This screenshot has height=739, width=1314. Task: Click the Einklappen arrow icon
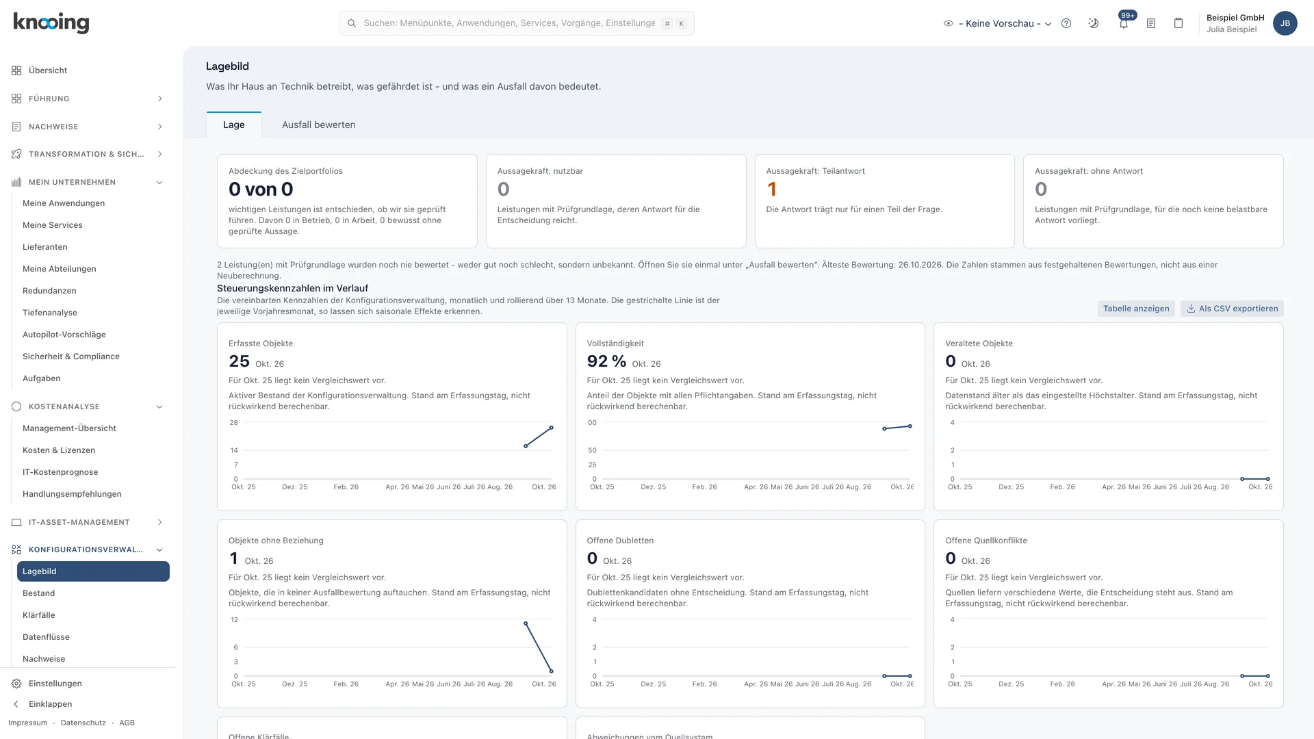click(x=16, y=704)
